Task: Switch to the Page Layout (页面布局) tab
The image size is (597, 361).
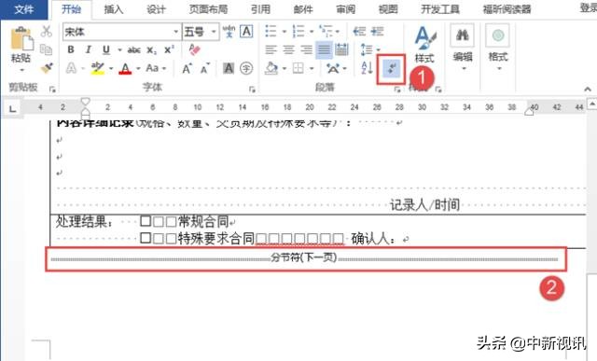Action: tap(208, 9)
